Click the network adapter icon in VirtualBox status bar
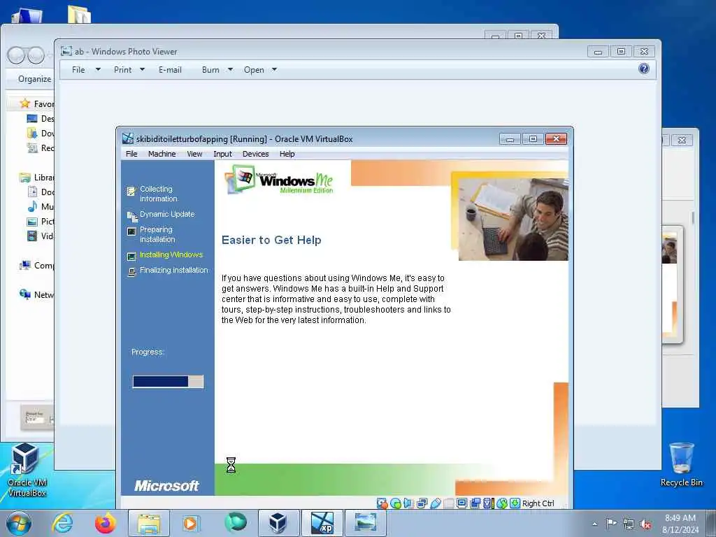 pyautogui.click(x=422, y=503)
